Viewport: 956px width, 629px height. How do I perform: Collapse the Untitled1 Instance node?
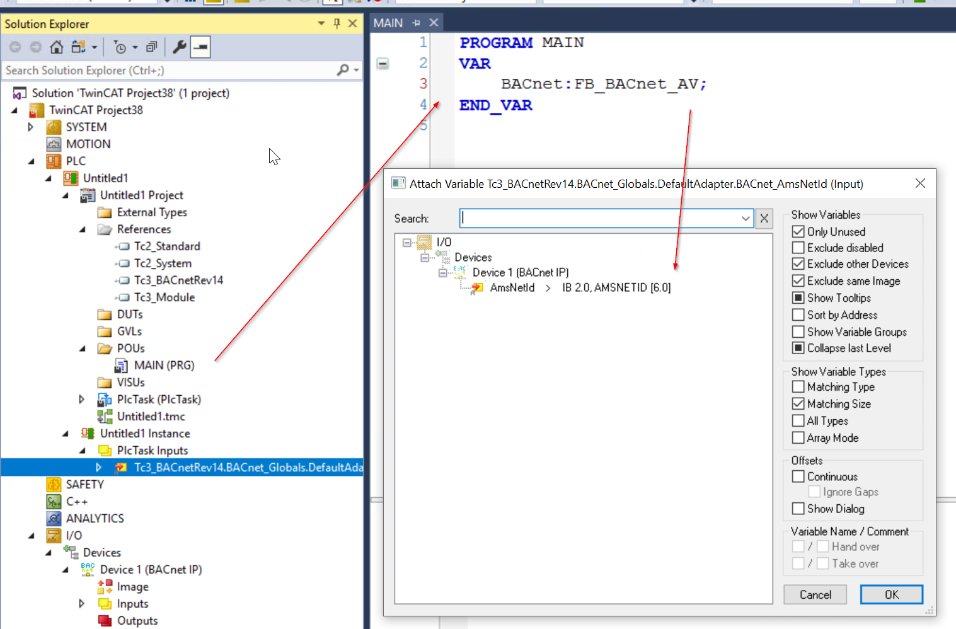pyautogui.click(x=65, y=434)
